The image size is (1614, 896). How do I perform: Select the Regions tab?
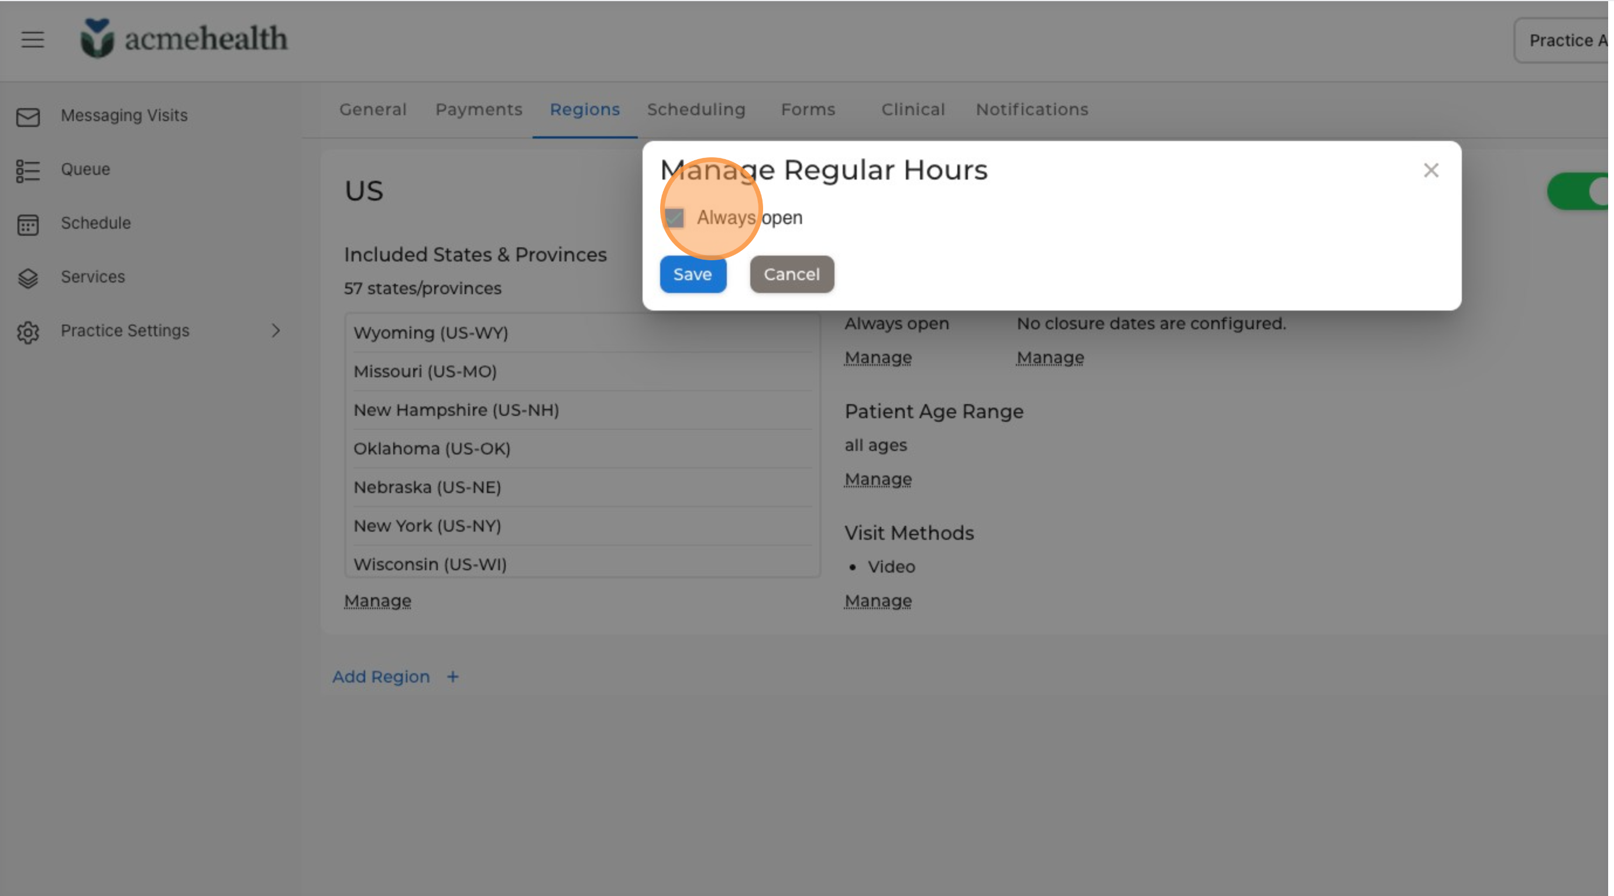pos(585,109)
